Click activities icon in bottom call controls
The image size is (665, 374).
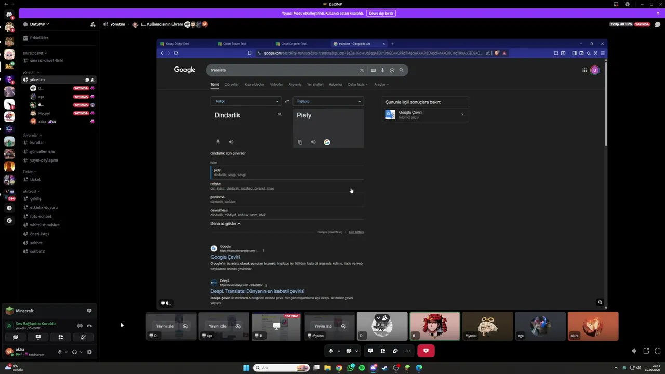pos(383,351)
